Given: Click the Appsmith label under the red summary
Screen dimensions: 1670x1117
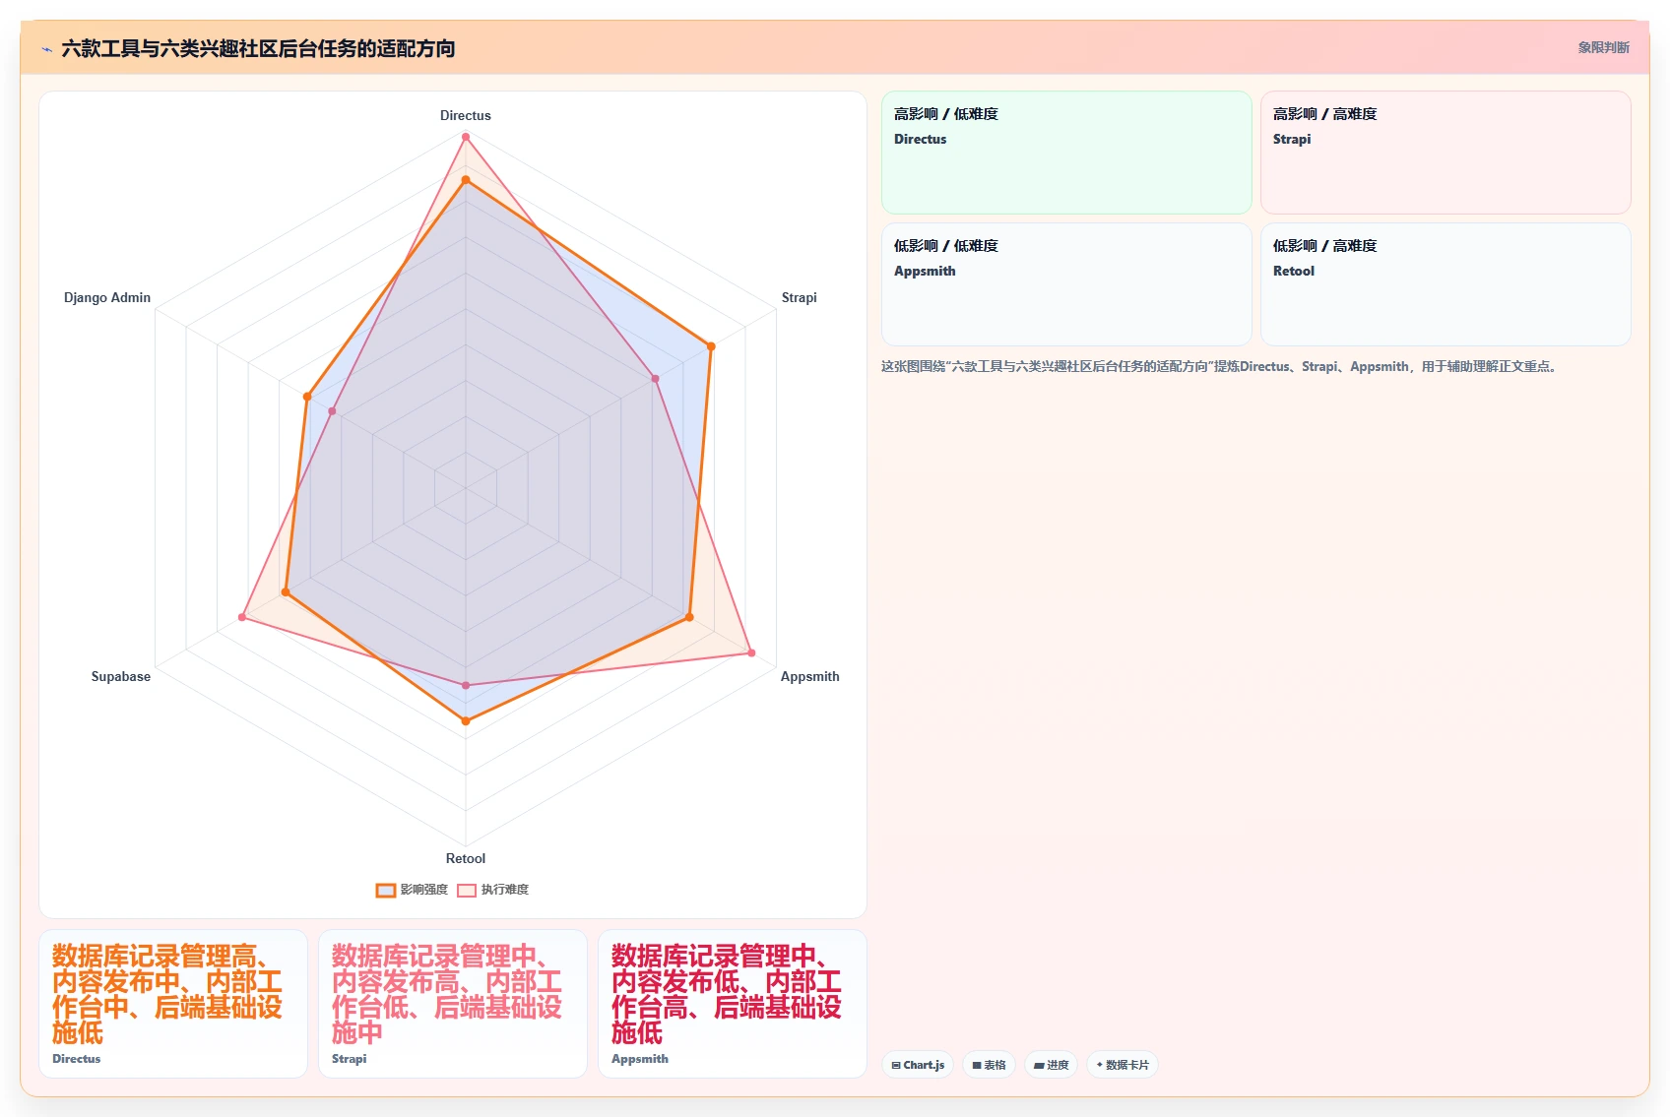Looking at the screenshot, I should [x=640, y=1059].
